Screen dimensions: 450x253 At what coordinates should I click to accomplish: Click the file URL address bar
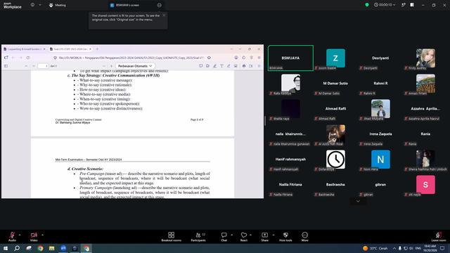click(131, 58)
